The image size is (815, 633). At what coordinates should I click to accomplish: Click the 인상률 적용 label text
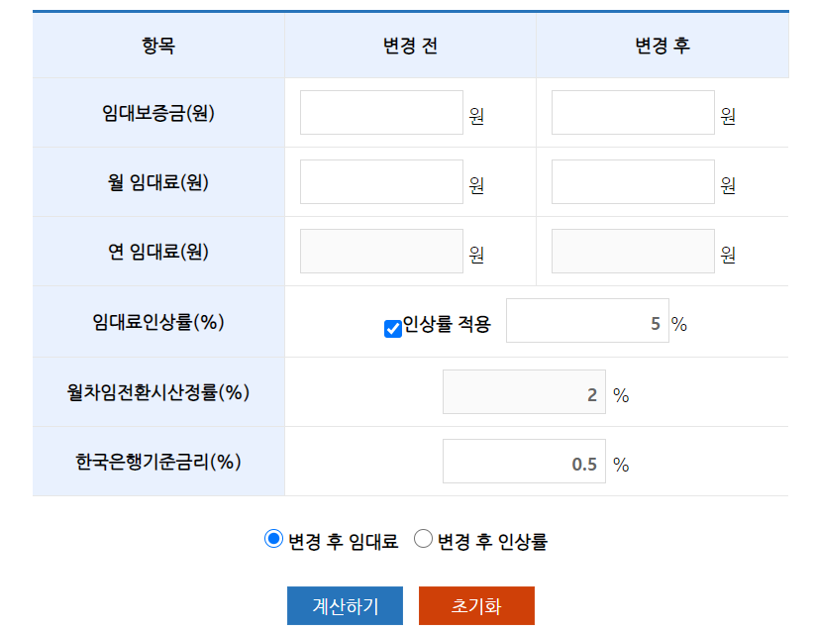point(447,324)
